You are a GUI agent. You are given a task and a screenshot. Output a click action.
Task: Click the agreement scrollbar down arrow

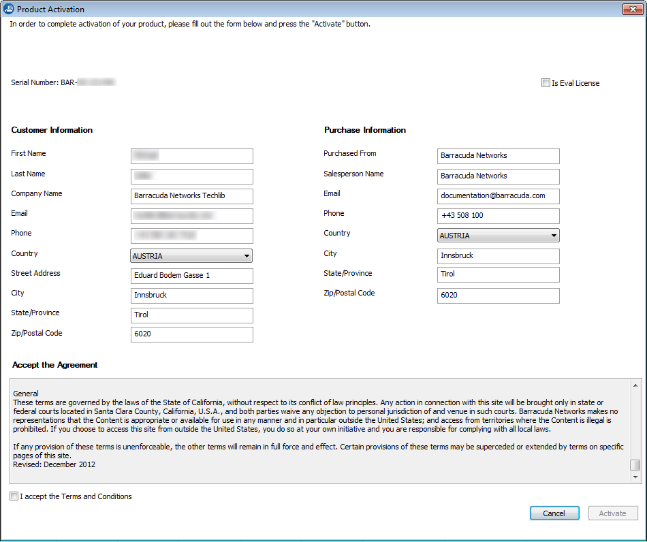(635, 477)
